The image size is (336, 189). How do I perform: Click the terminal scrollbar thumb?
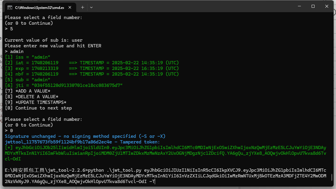click(332, 178)
